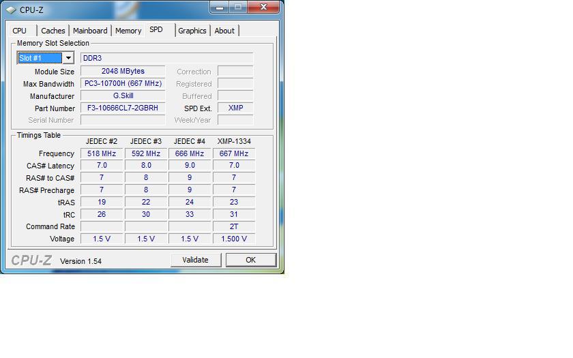Click the F3-10666CL7-2GBRH part number
Image resolution: width=573 pixels, height=358 pixels.
coord(123,108)
